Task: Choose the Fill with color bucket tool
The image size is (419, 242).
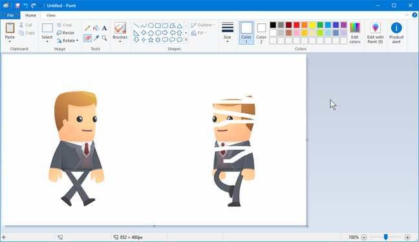Action: [x=96, y=28]
